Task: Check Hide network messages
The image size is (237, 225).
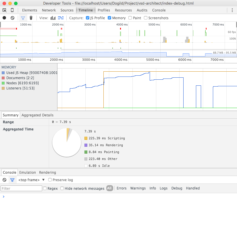Action: [62, 188]
